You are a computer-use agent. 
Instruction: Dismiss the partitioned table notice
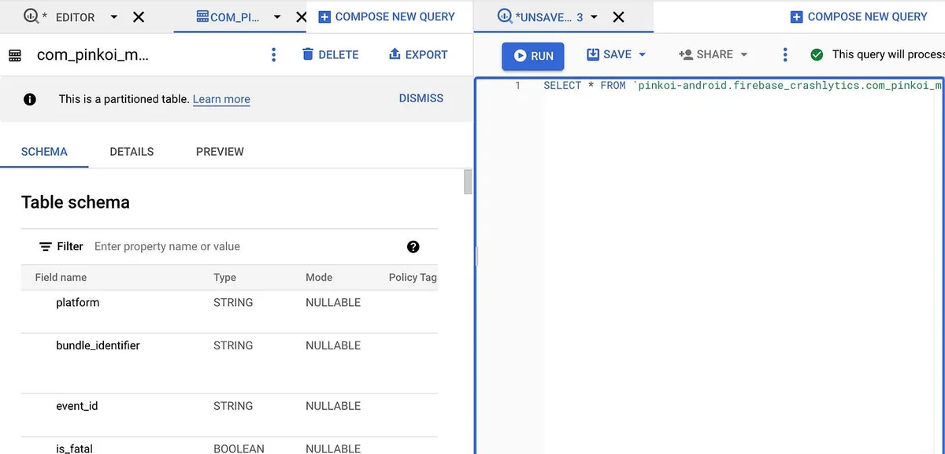421,98
